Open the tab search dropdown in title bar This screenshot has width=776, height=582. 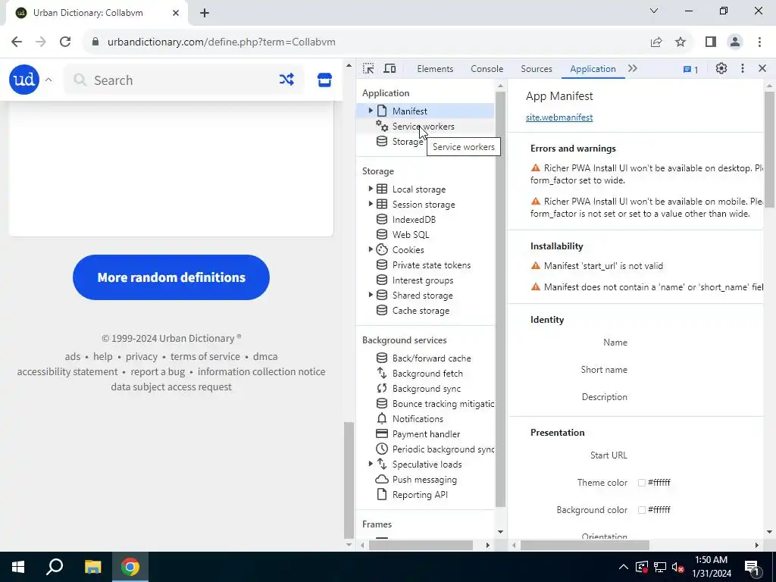tap(654, 11)
